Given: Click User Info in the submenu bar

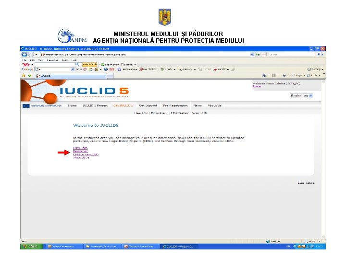Looking at the screenshot, I should coord(141,113).
